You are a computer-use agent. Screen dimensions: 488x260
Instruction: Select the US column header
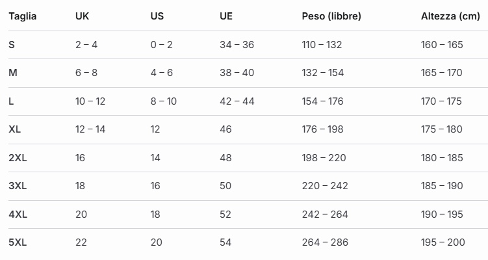tap(157, 16)
